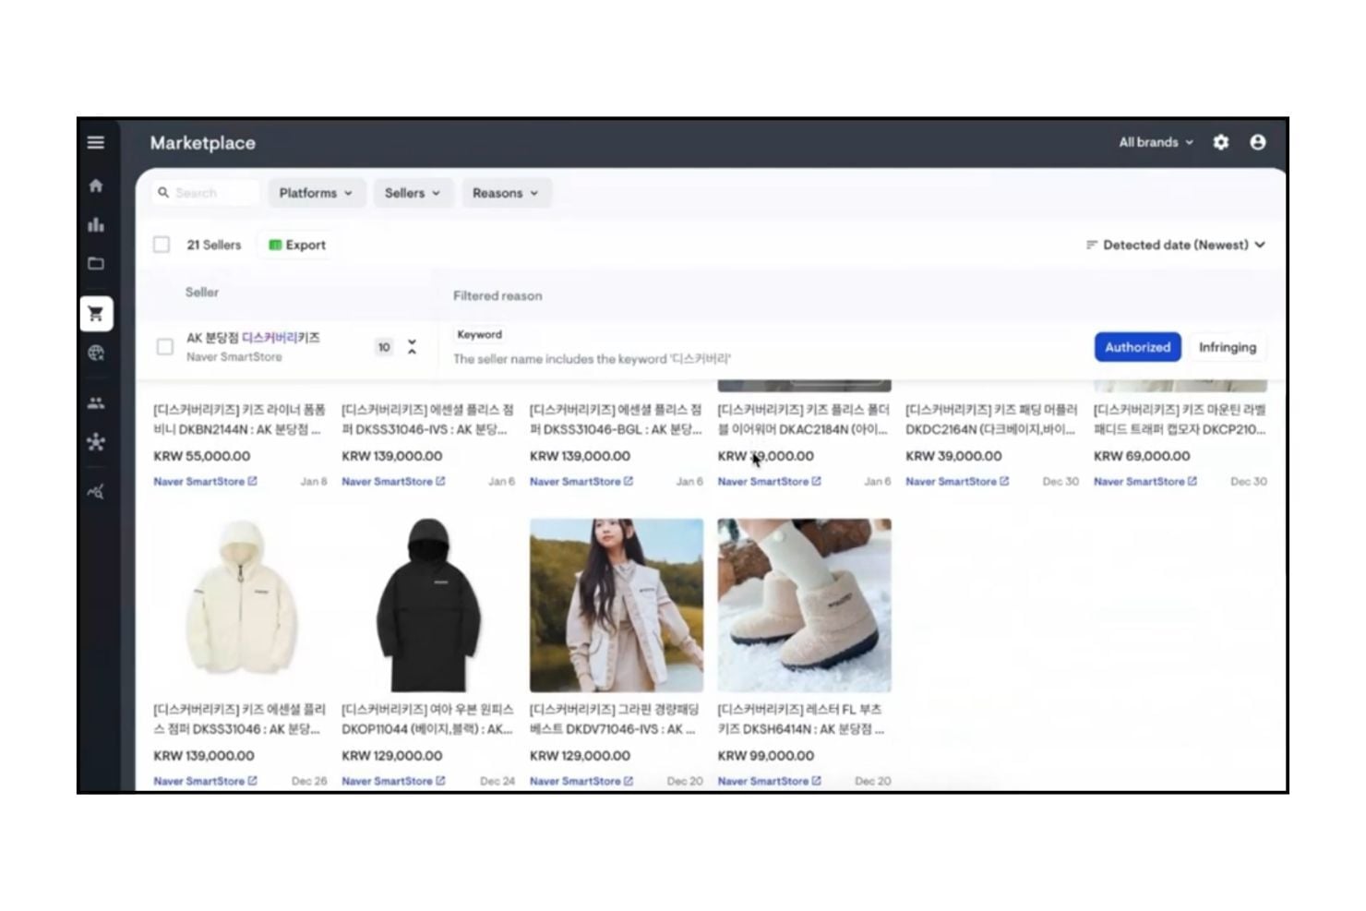
Task: Open the account profile avatar
Action: 1259,142
